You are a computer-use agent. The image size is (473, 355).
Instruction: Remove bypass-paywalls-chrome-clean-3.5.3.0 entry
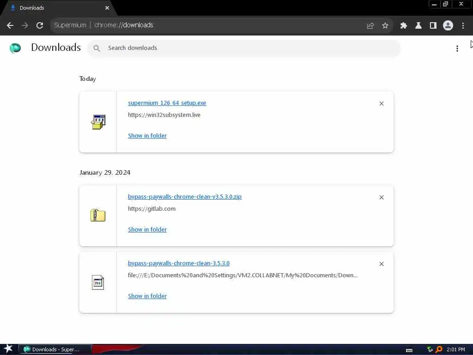click(x=382, y=264)
